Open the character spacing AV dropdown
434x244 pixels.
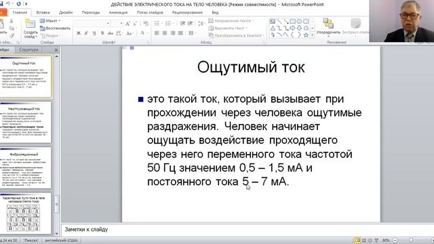(x=119, y=33)
